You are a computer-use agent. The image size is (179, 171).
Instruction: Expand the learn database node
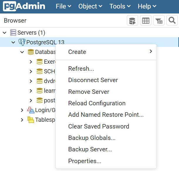click(x=31, y=91)
